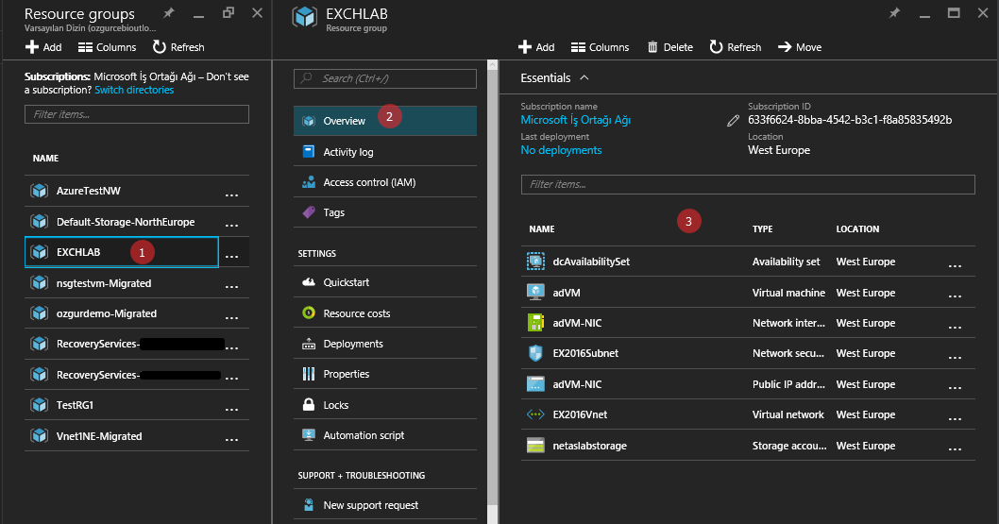Screen dimensions: 999x524
Task: Click the edit subscription pencil icon
Action: [x=734, y=120]
